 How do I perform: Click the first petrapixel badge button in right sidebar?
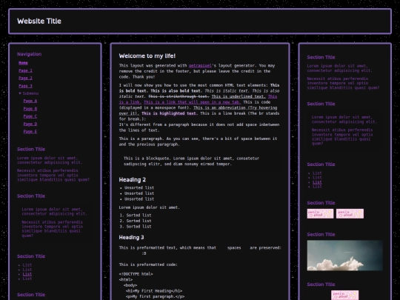click(320, 214)
